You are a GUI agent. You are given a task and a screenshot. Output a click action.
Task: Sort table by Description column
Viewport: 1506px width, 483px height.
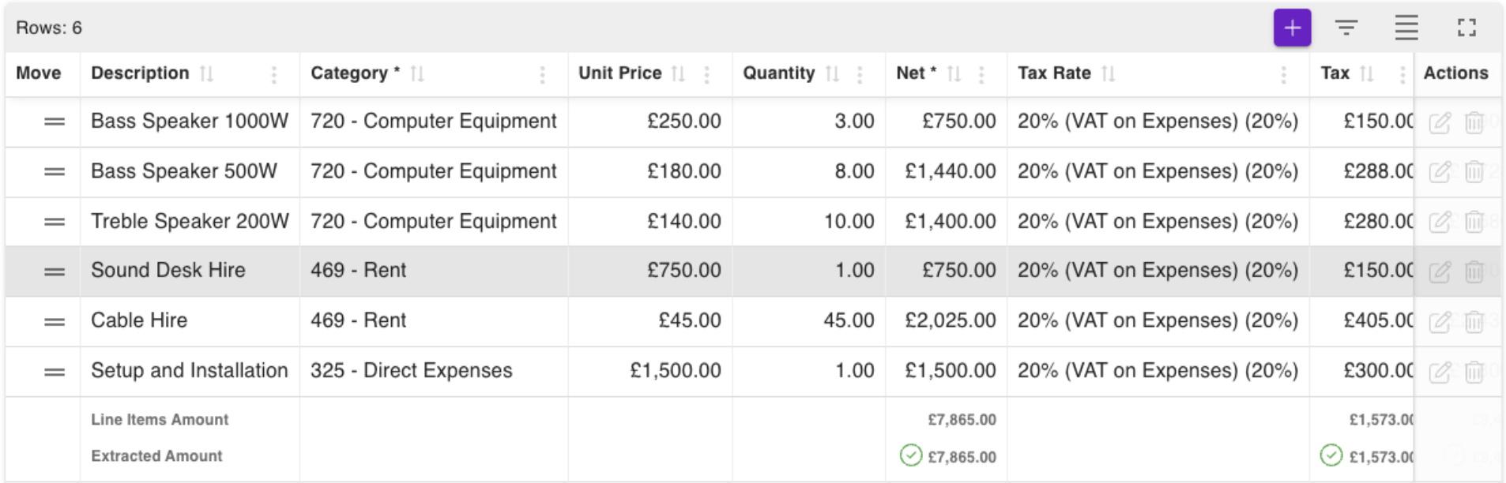[x=207, y=73]
